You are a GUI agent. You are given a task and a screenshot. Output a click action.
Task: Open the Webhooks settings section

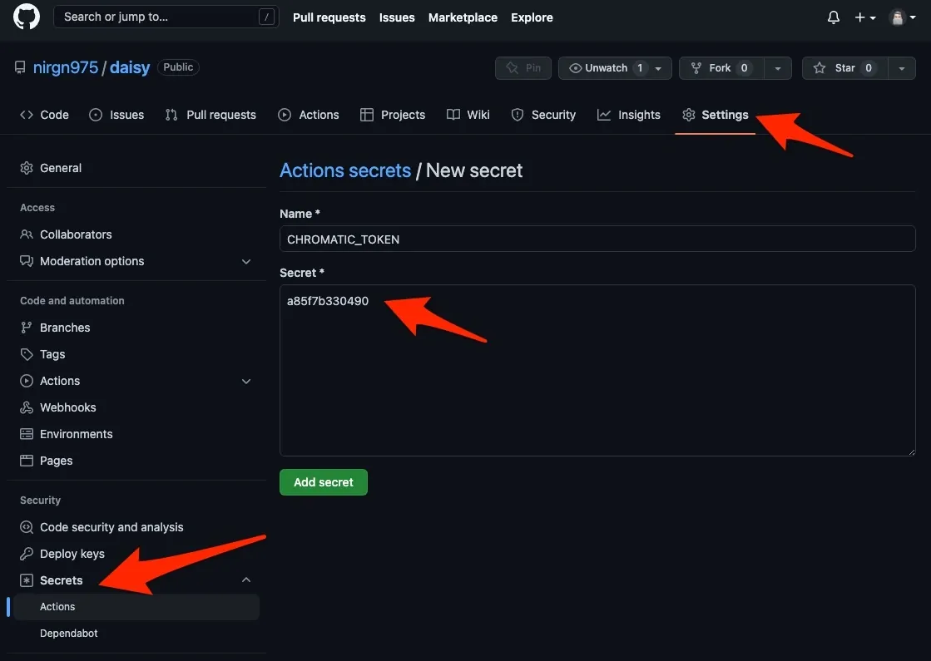67,407
